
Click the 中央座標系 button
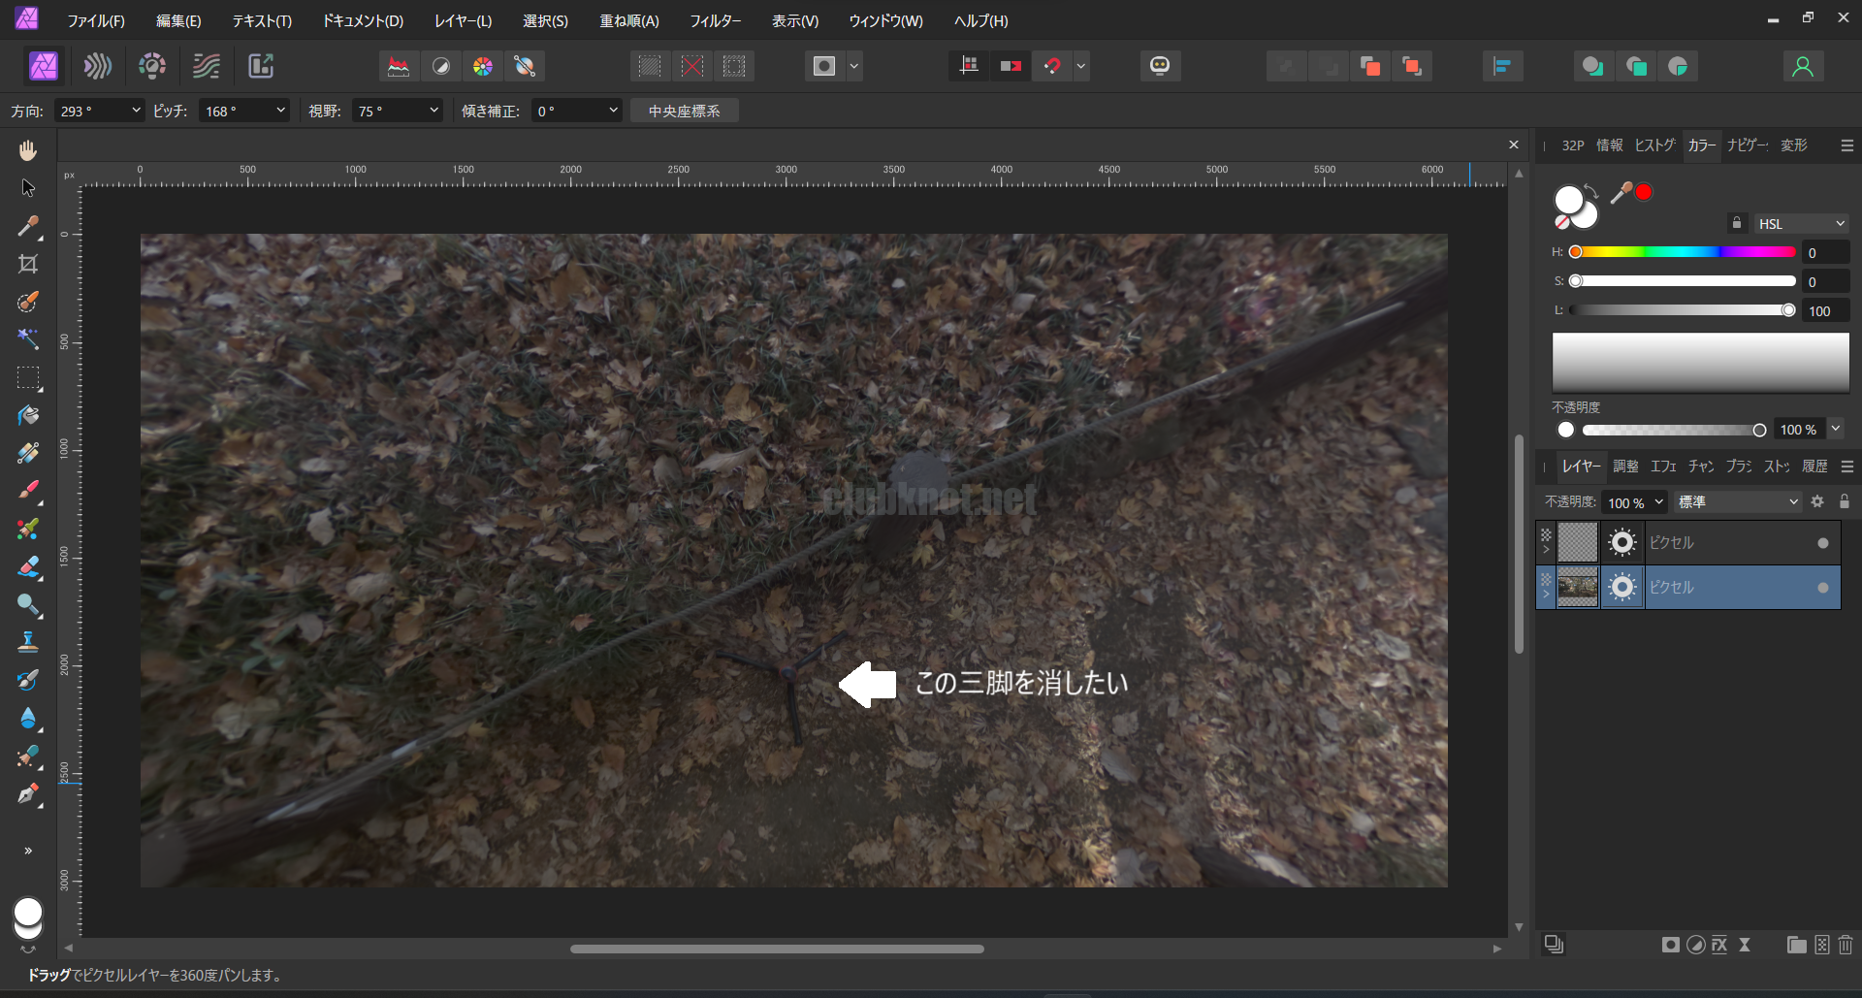684,112
